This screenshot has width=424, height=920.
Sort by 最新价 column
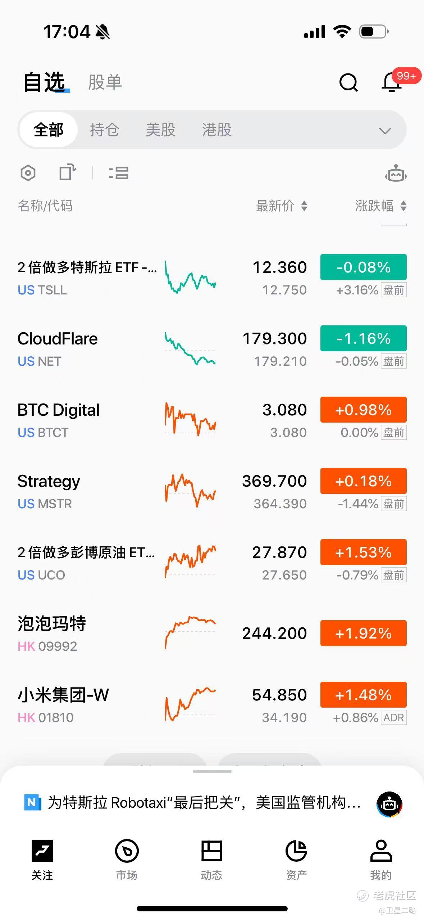[282, 206]
